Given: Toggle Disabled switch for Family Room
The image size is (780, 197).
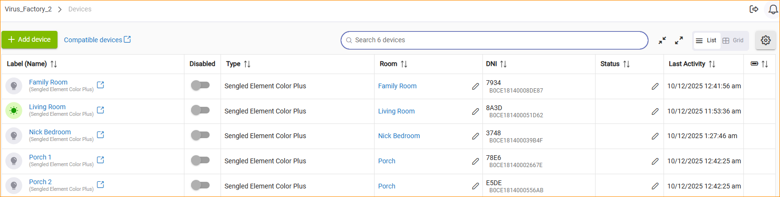Looking at the screenshot, I should tap(200, 85).
